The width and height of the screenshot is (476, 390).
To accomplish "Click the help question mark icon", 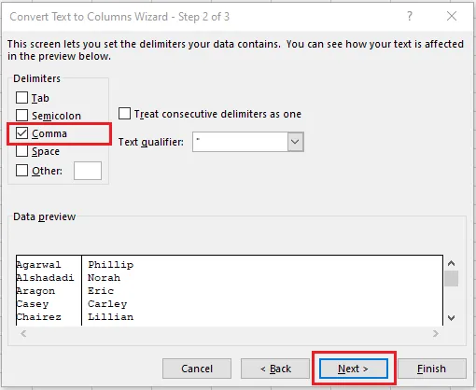I will tap(410, 16).
